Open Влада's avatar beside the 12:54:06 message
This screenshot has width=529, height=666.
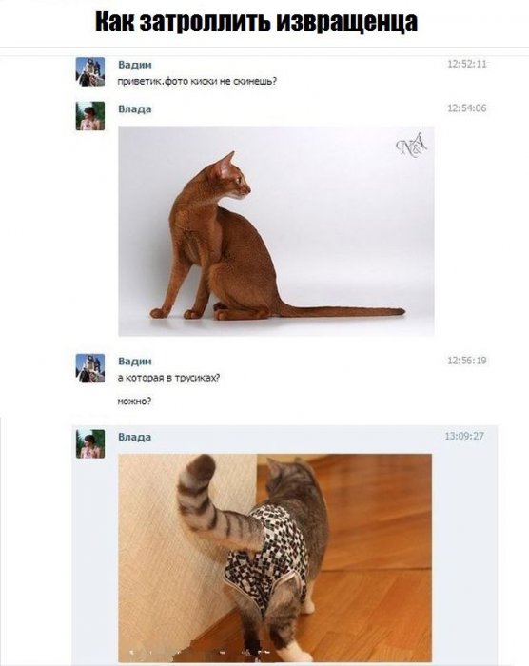[90, 116]
